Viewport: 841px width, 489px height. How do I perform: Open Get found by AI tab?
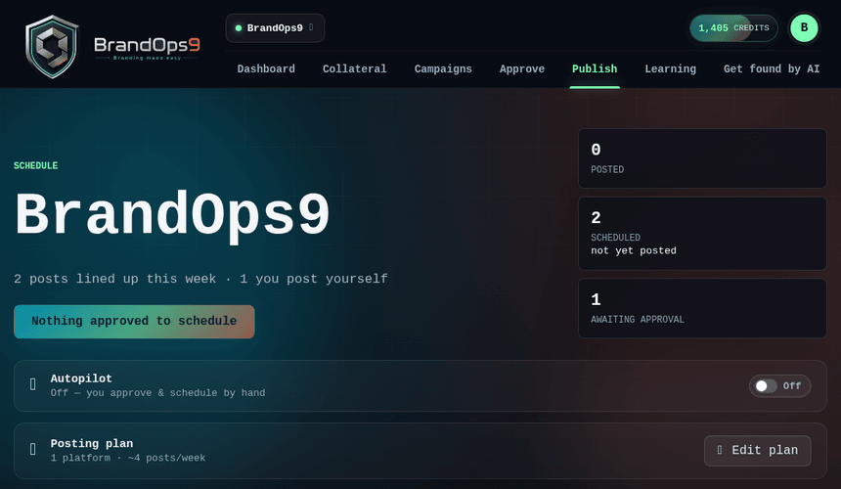(x=772, y=68)
